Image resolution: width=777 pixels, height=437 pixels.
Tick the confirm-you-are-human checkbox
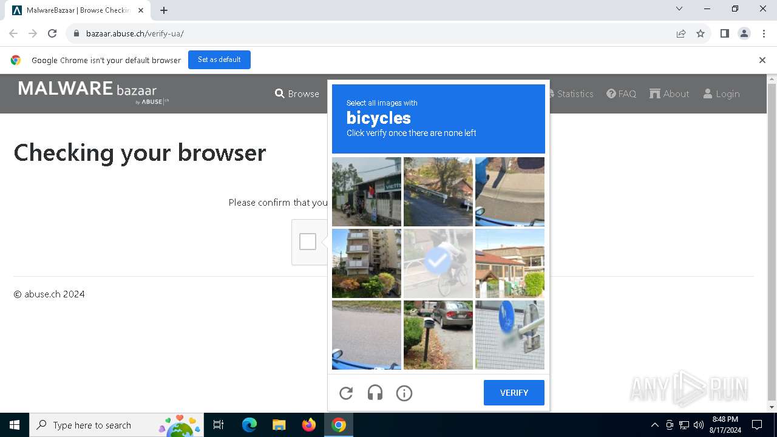tap(308, 242)
